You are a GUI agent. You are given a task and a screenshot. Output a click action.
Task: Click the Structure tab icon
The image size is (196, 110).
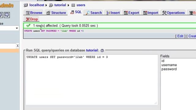pyautogui.click(x=48, y=13)
